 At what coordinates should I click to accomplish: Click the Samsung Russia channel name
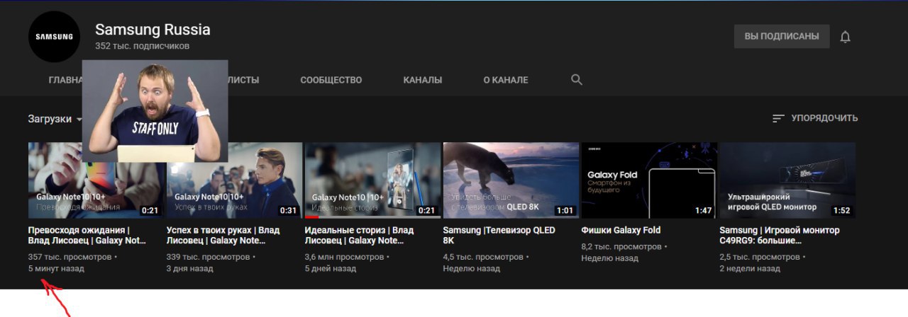[x=153, y=30]
